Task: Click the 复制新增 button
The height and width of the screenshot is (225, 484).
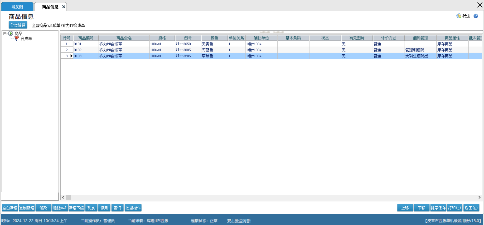Action: pos(27,208)
